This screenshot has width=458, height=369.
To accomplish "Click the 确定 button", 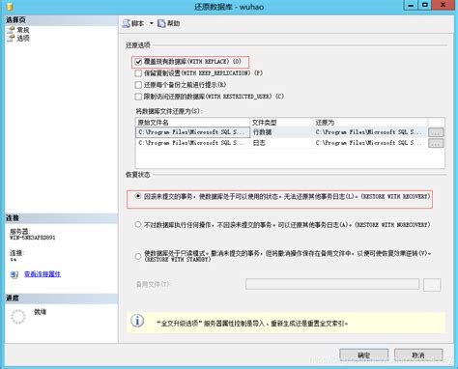I will (364, 355).
